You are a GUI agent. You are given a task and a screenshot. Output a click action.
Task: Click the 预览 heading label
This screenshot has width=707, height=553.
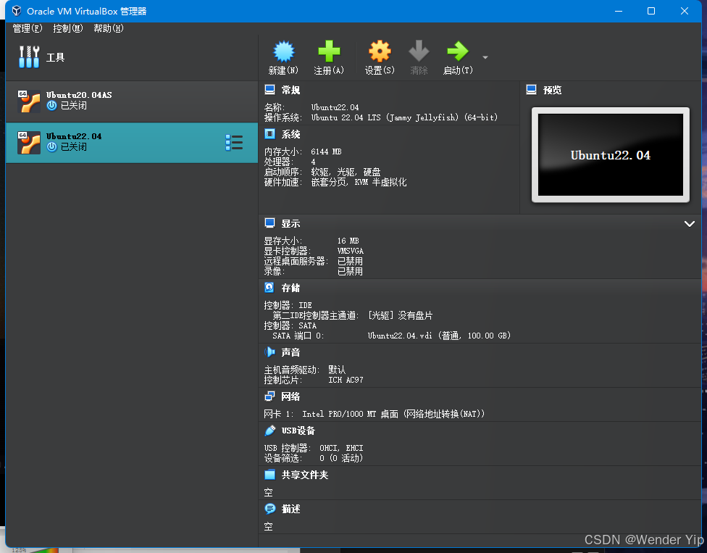(x=552, y=90)
